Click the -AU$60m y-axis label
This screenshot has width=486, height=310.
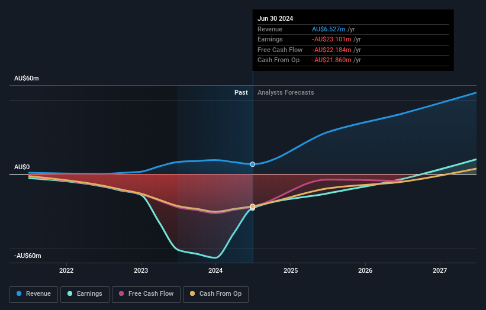click(x=28, y=256)
